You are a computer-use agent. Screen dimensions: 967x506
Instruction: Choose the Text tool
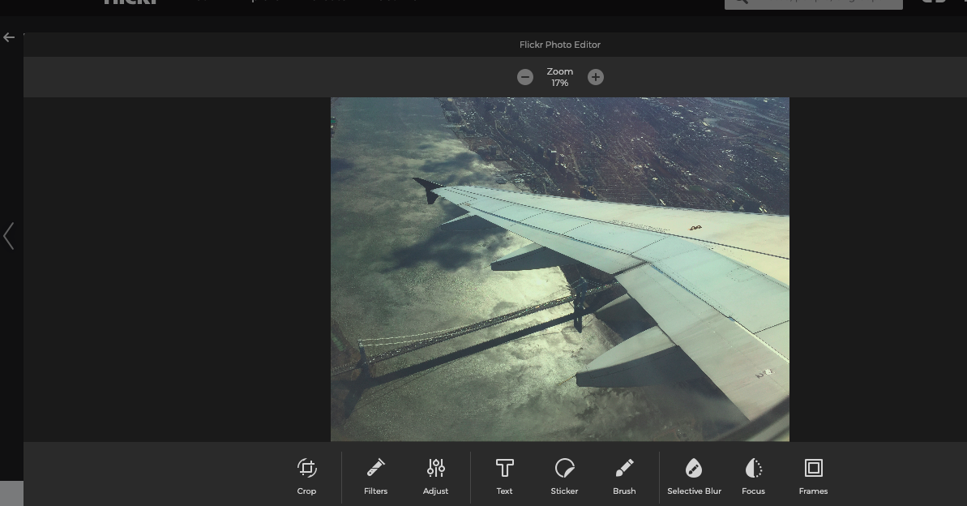tap(504, 476)
